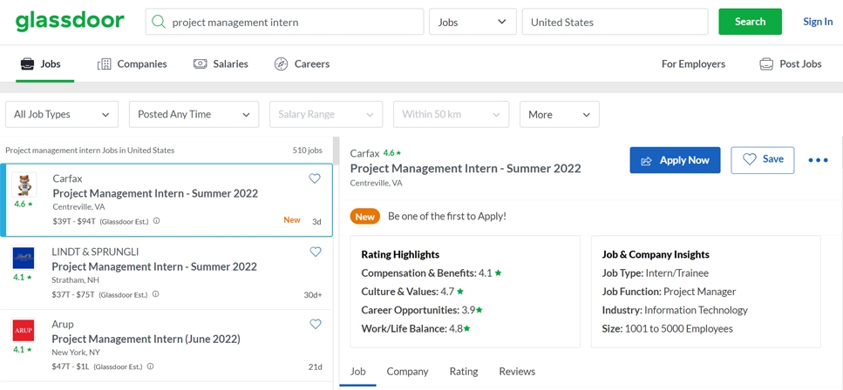Screen dimensions: 843x390
Task: Click the LINDT & SPRUNGLI logo
Action: coord(24,258)
